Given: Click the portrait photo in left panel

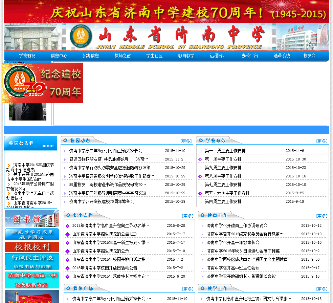Looking at the screenshot, I should click(28, 112).
